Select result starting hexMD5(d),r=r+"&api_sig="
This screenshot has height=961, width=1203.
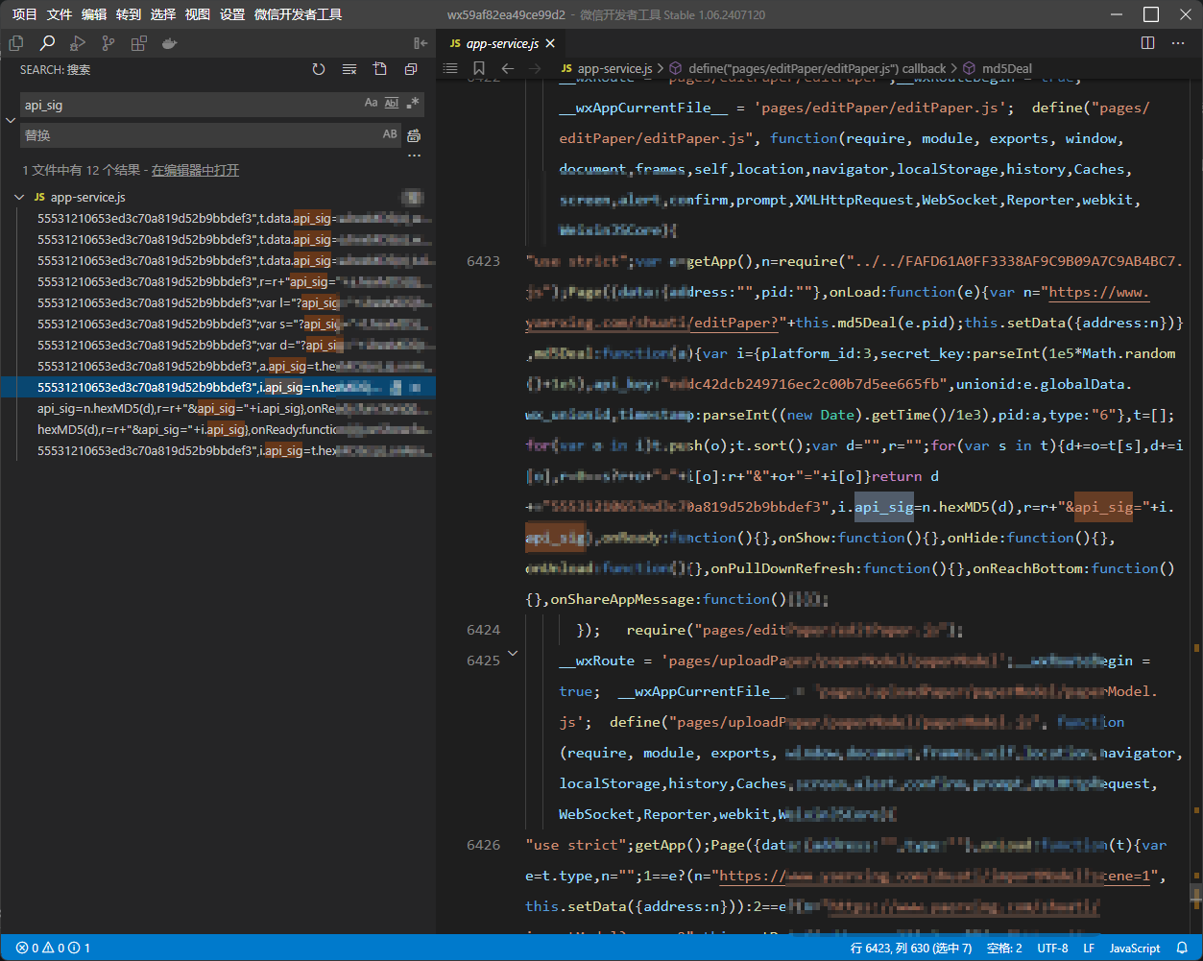[218, 429]
